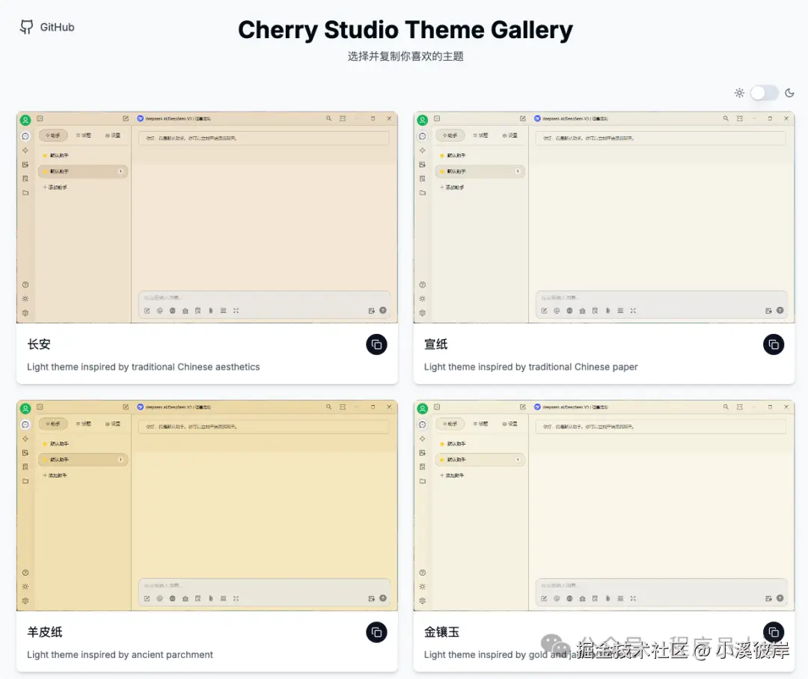
Task: Click folder icon in 宣纸 preview sidebar
Action: pos(423,193)
